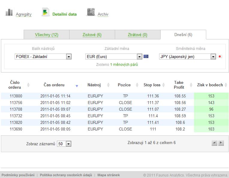Screen dimensions: 229x178
Task: Click Take Profit column header text
Action: 179,85
